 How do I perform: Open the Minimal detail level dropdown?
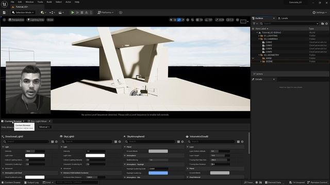pos(44,127)
